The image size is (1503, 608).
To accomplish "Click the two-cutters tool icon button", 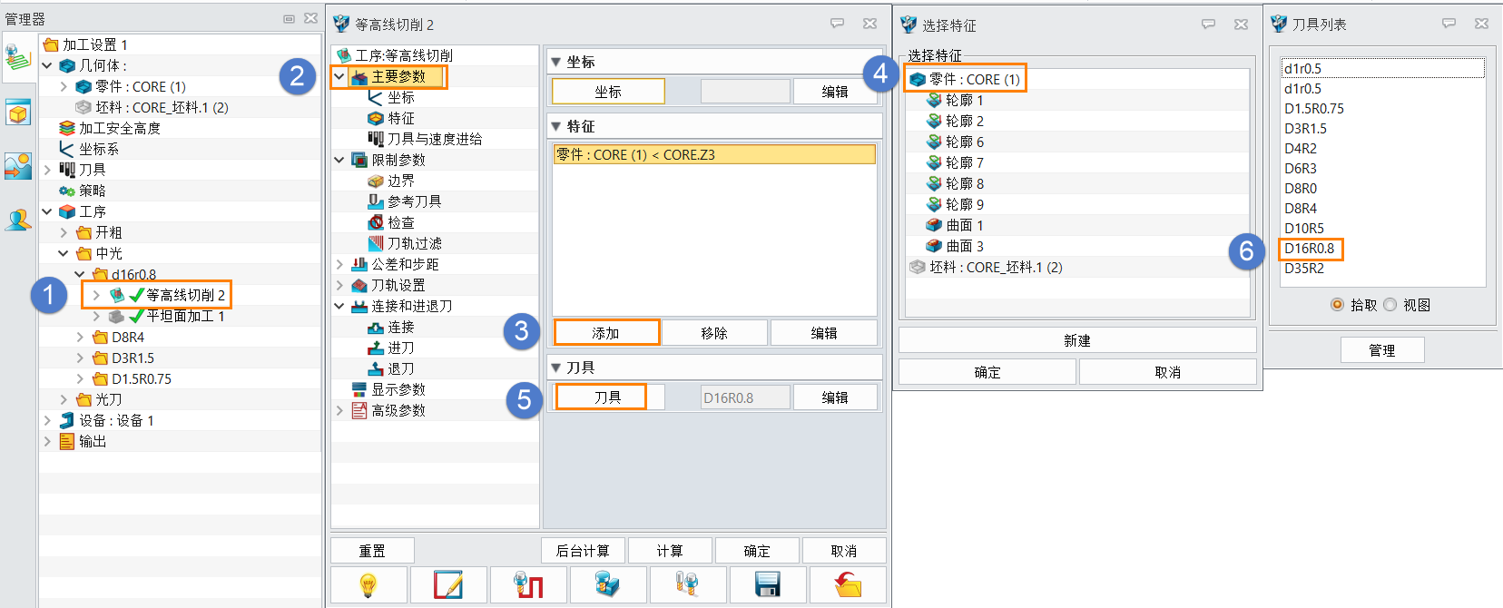I will [687, 585].
